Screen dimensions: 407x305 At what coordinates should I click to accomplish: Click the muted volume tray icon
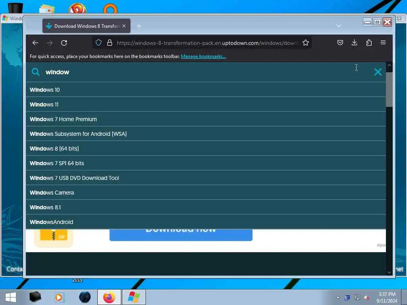pyautogui.click(x=366, y=298)
